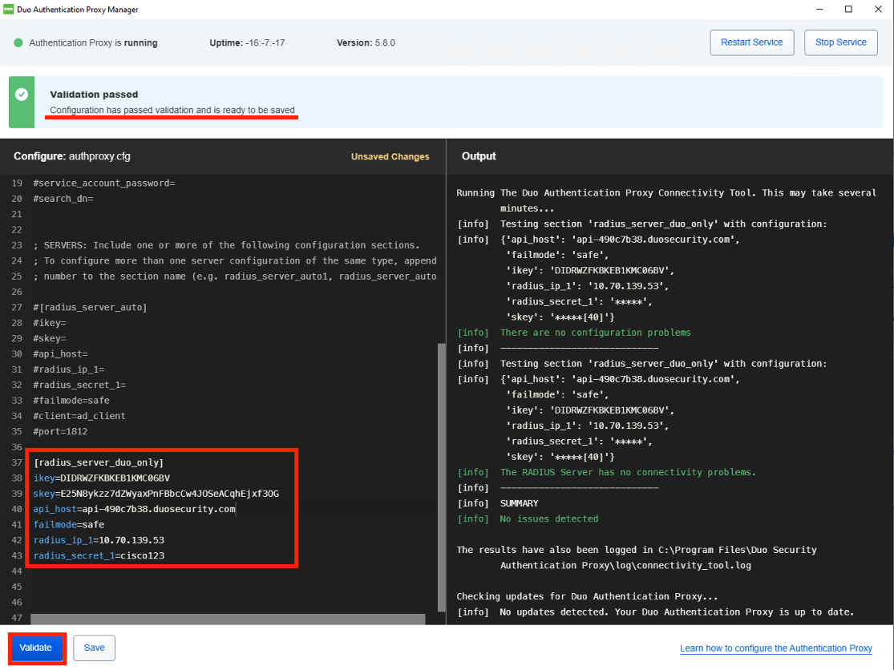Open the Learn how to configure link
Screen dimensions: 894x670
tap(776, 648)
